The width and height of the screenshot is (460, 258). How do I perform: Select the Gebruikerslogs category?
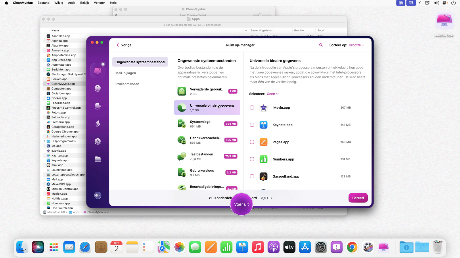pyautogui.click(x=207, y=173)
